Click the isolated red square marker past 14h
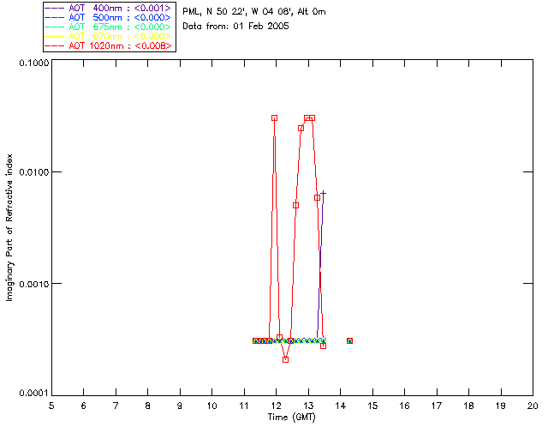 click(x=349, y=340)
